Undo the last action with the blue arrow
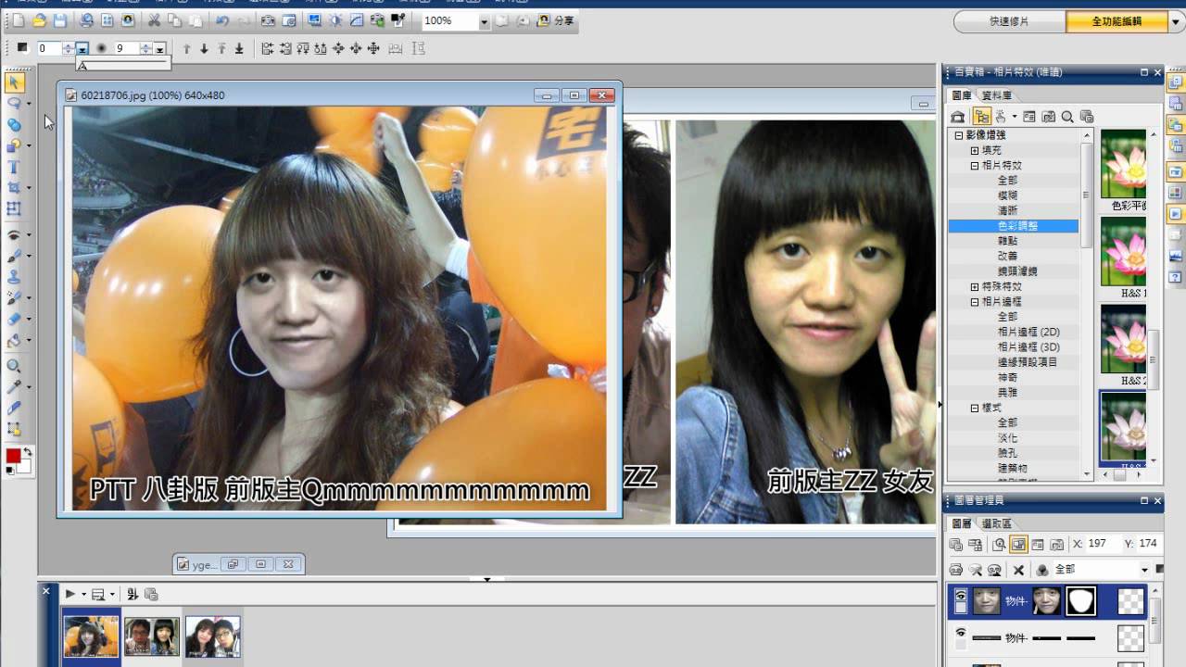Screen dimensions: 1186x667 click(222, 20)
